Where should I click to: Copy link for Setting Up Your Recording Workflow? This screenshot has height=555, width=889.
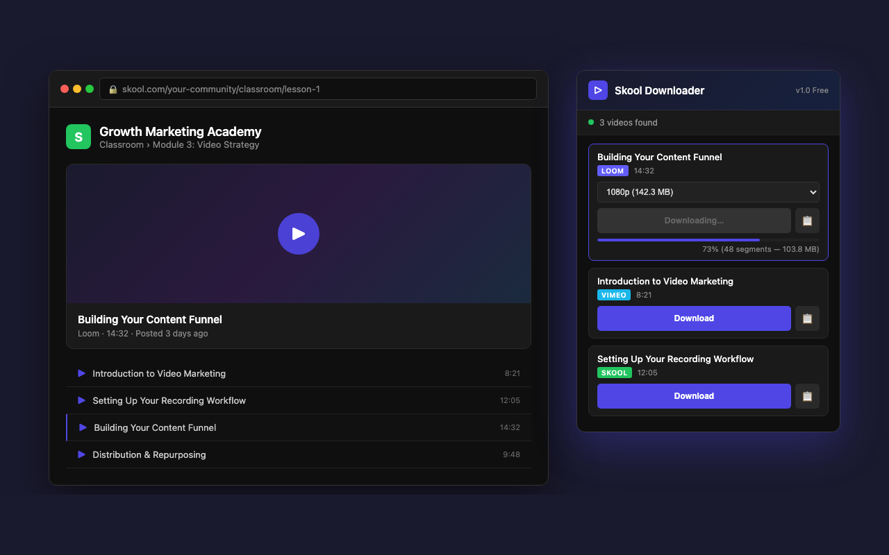(807, 396)
